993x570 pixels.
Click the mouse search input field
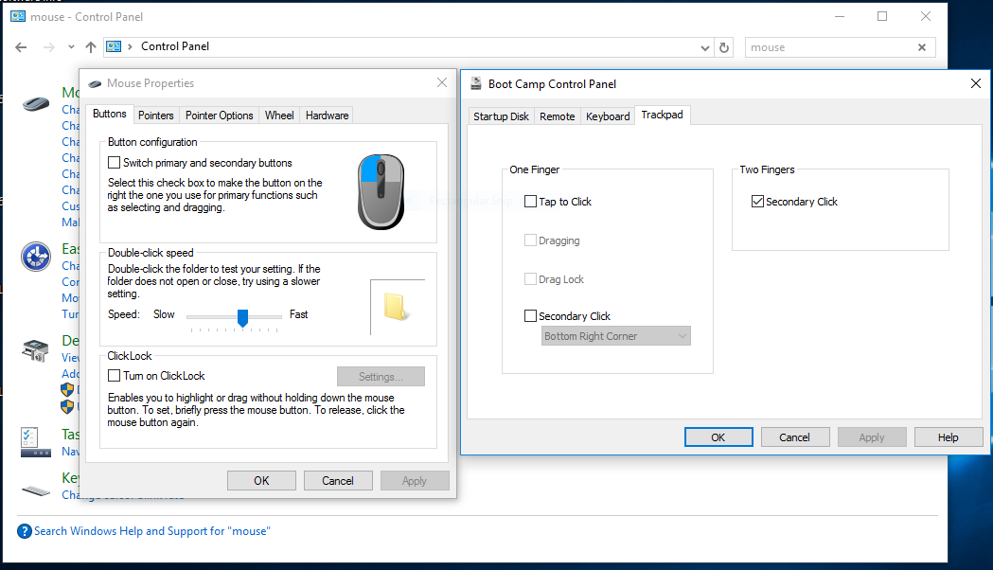[830, 47]
